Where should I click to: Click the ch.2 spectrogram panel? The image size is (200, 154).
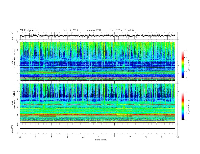pos(97,103)
